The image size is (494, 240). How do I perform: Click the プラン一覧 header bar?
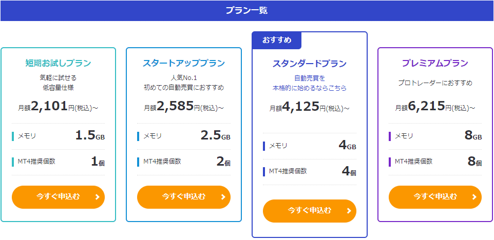tap(247, 11)
